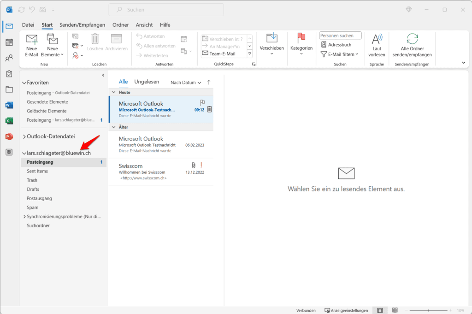Delete the 09:12 message with its trash icon
The width and height of the screenshot is (472, 314).
coord(210,109)
